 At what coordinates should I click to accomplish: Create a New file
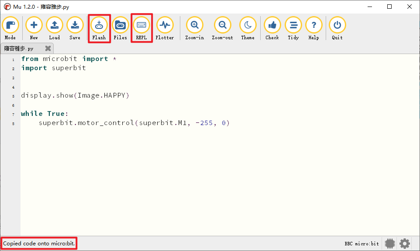click(x=34, y=28)
